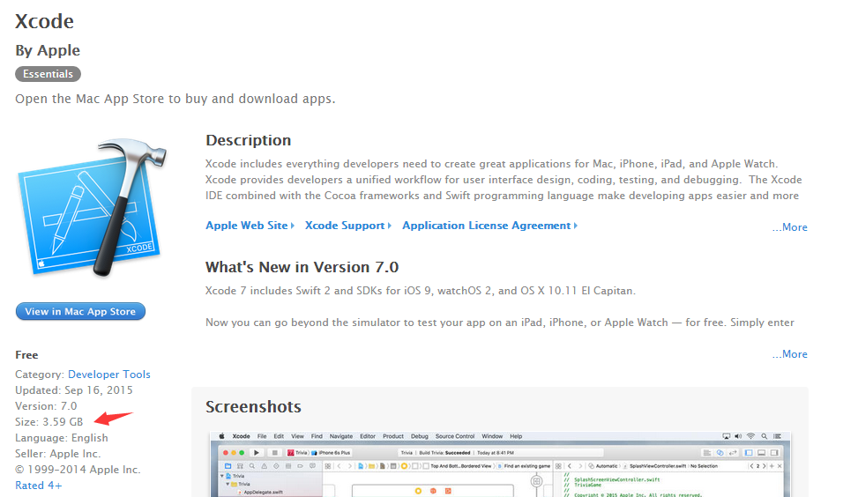Select Debug navigator icon in Xcode screenshot

point(288,466)
